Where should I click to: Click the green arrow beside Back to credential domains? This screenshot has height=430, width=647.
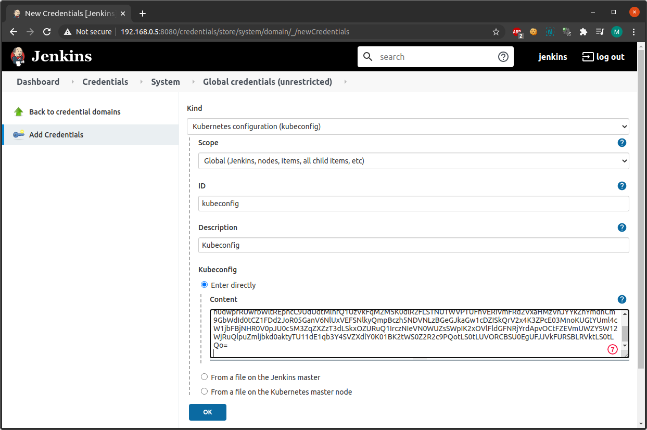pos(19,111)
